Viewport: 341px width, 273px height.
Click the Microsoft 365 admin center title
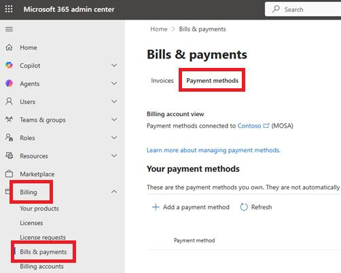coord(69,10)
